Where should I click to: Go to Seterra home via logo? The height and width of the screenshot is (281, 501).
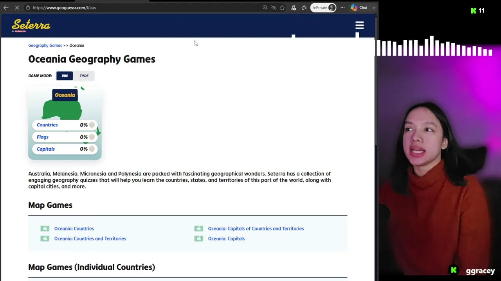pyautogui.click(x=31, y=26)
